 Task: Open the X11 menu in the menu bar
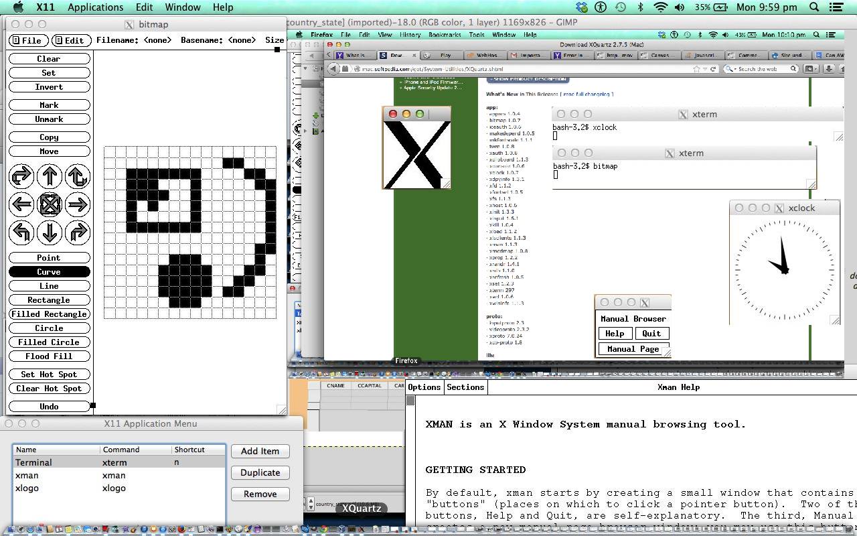46,7
